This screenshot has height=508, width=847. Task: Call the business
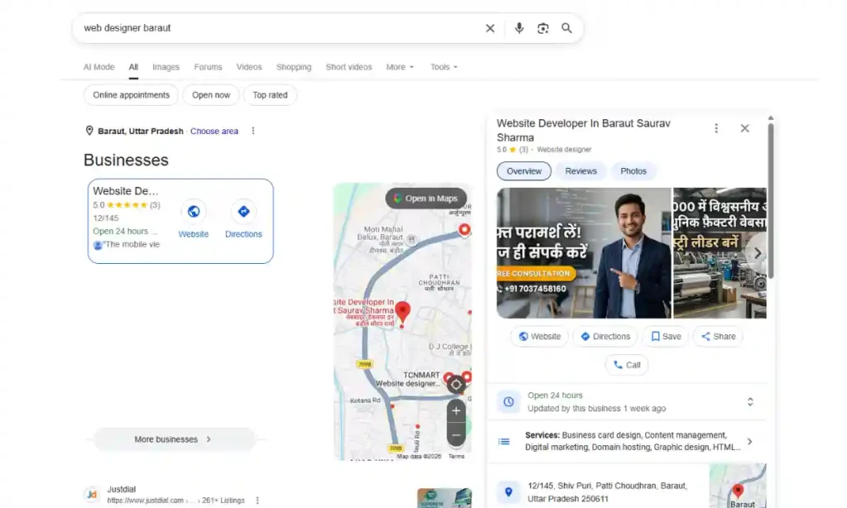click(x=627, y=365)
